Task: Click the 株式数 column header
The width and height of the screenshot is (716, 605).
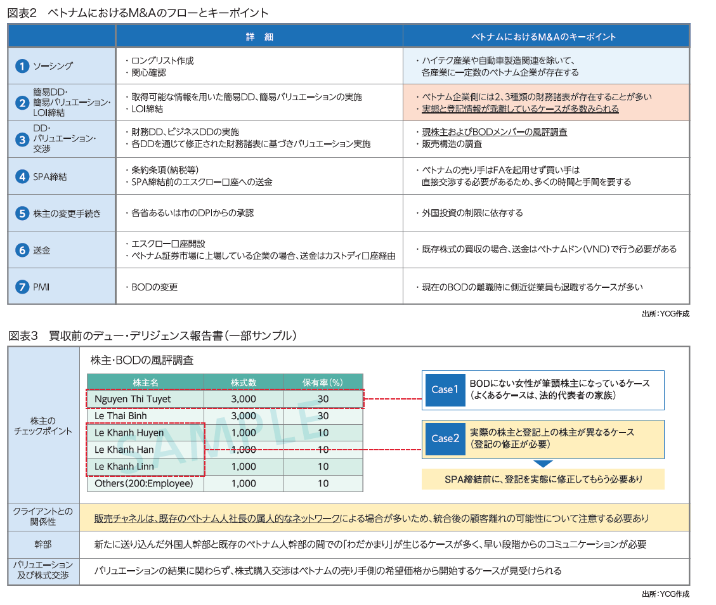Action: (244, 382)
